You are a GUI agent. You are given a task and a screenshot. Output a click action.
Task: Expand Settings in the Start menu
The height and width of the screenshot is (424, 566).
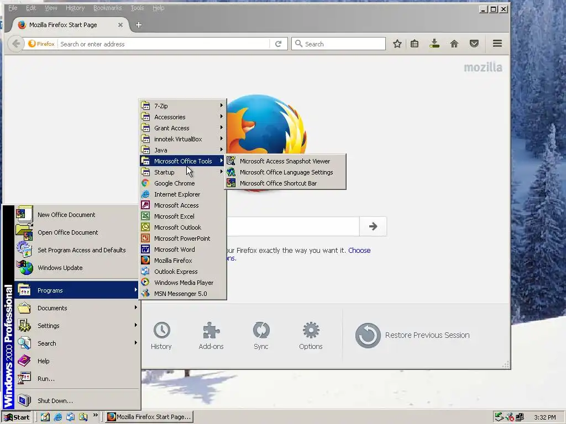point(76,326)
